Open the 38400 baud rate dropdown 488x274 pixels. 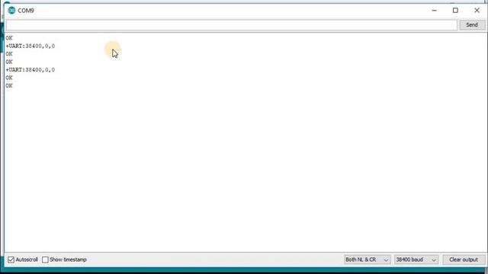tap(416, 260)
